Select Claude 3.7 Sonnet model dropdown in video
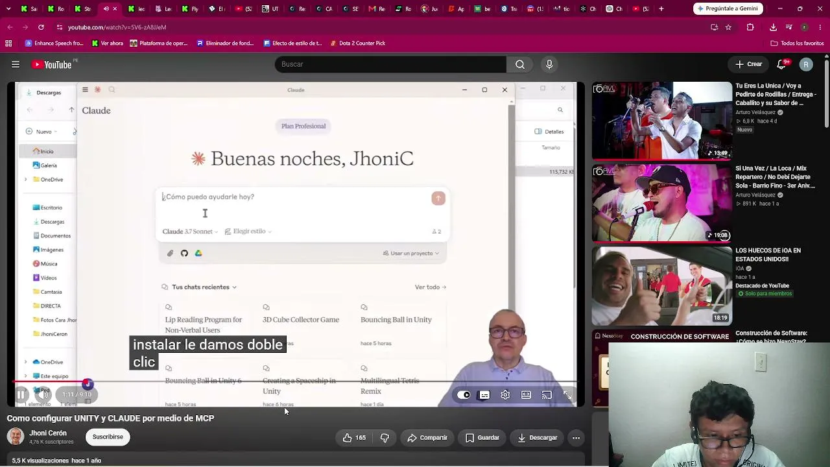Screen dimensions: 830x467 [190, 232]
